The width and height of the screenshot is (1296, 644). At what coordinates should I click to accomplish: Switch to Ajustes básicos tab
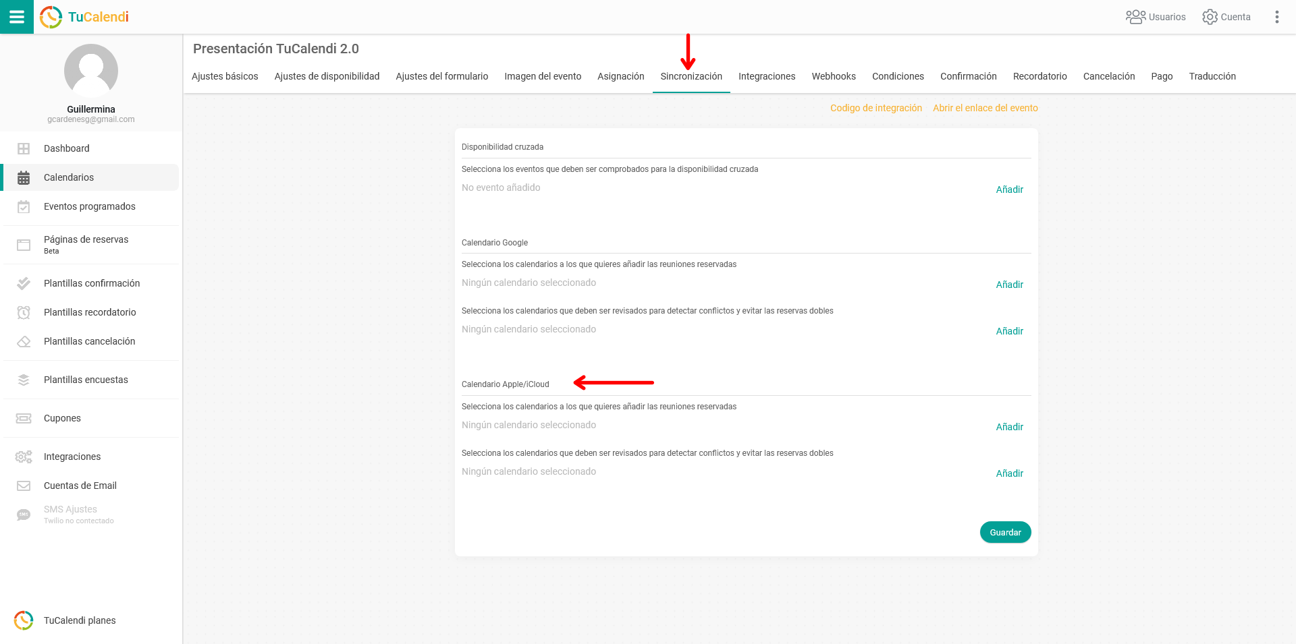225,76
